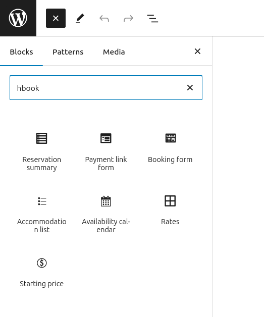
Task: Toggle the block inserter close button
Action: [x=56, y=18]
